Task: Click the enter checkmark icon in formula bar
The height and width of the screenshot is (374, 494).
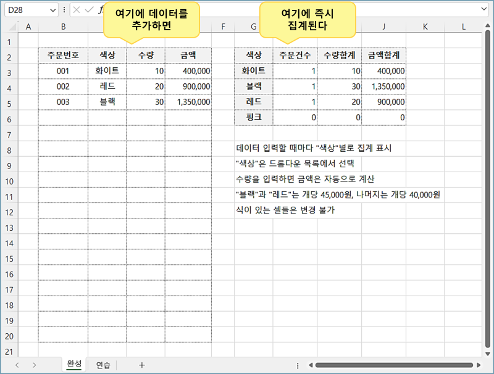Action: pos(88,10)
